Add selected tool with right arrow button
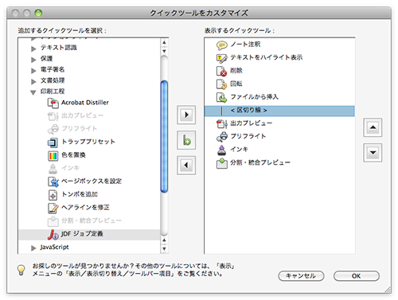 186,115
